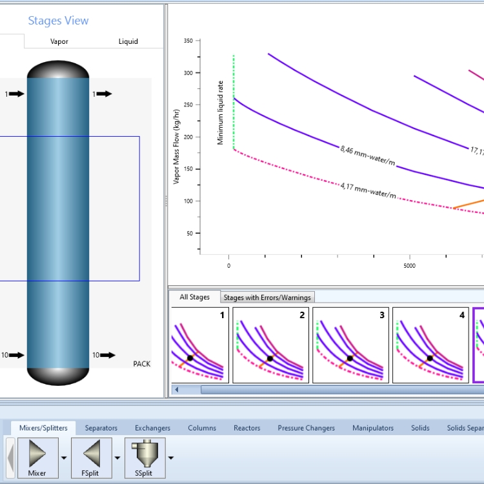Click the model palette left scroll arrow
This screenshot has width=484, height=484.
(10, 458)
